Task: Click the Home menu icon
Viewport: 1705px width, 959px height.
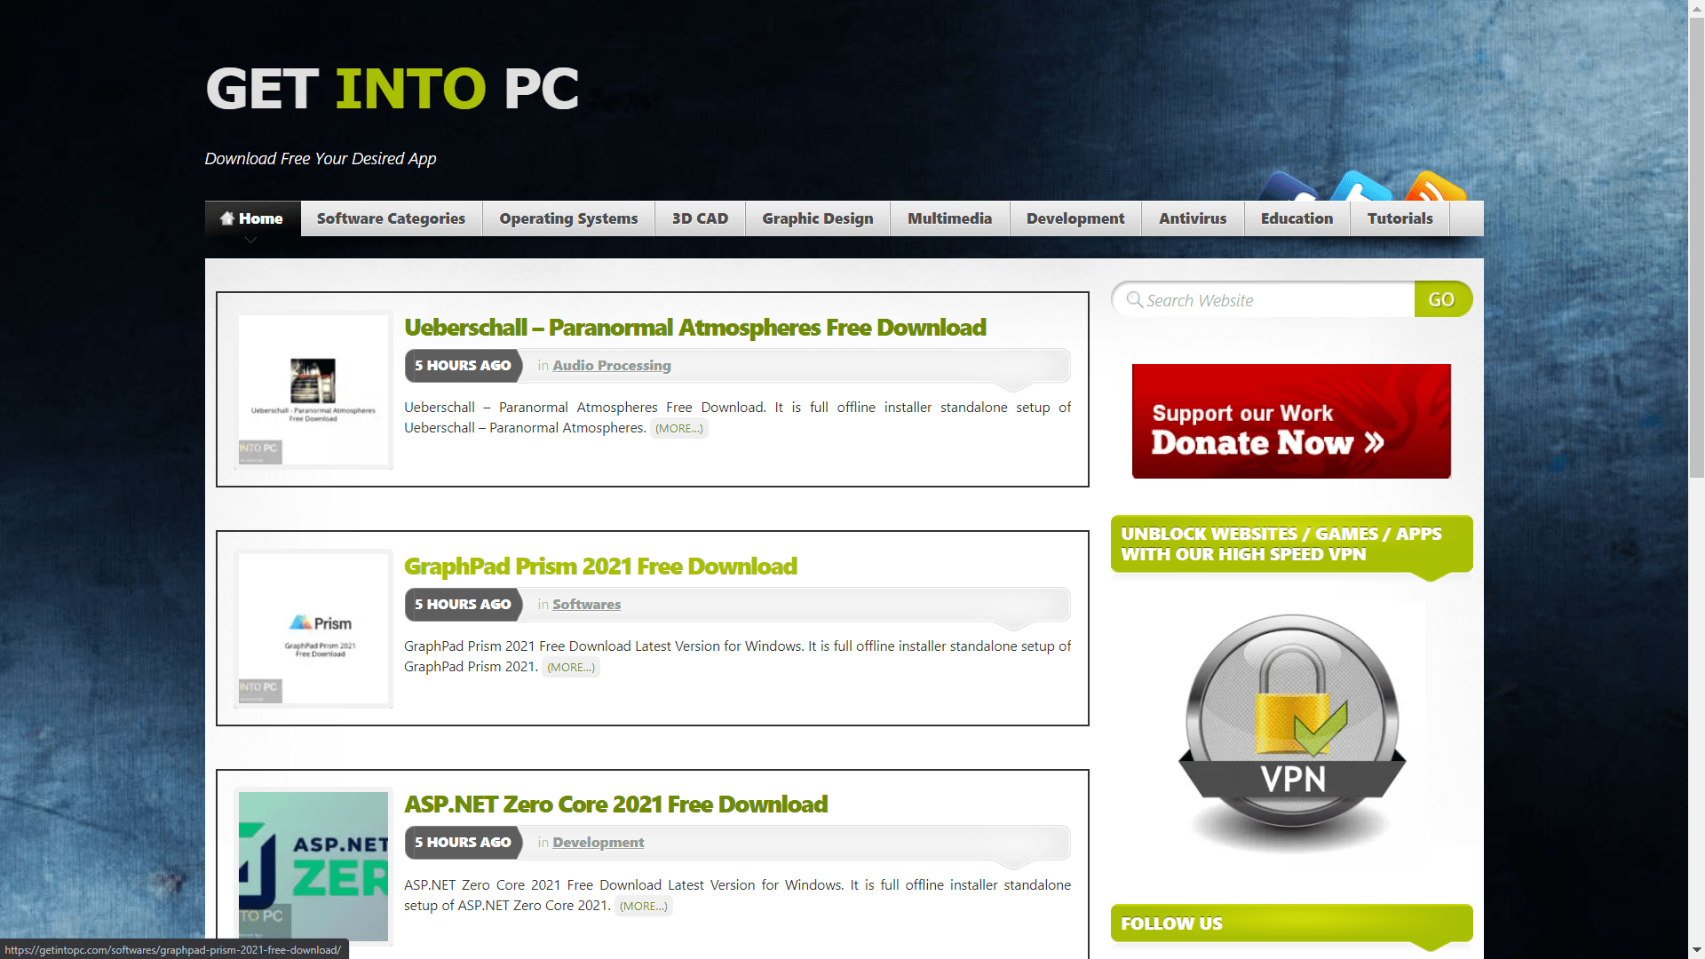Action: [x=226, y=217]
